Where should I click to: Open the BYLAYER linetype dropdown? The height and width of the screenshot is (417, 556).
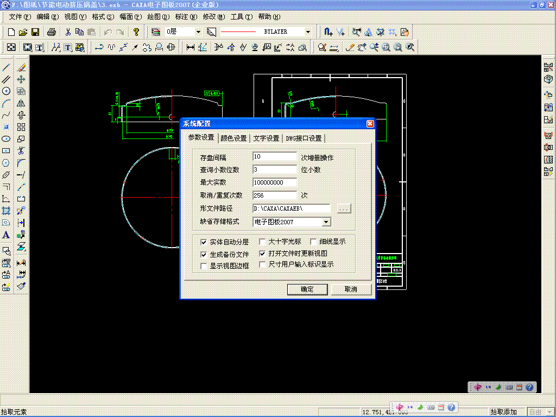point(308,32)
